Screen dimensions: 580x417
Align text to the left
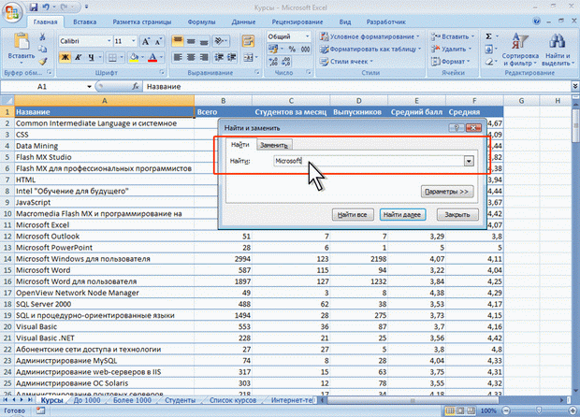point(178,57)
